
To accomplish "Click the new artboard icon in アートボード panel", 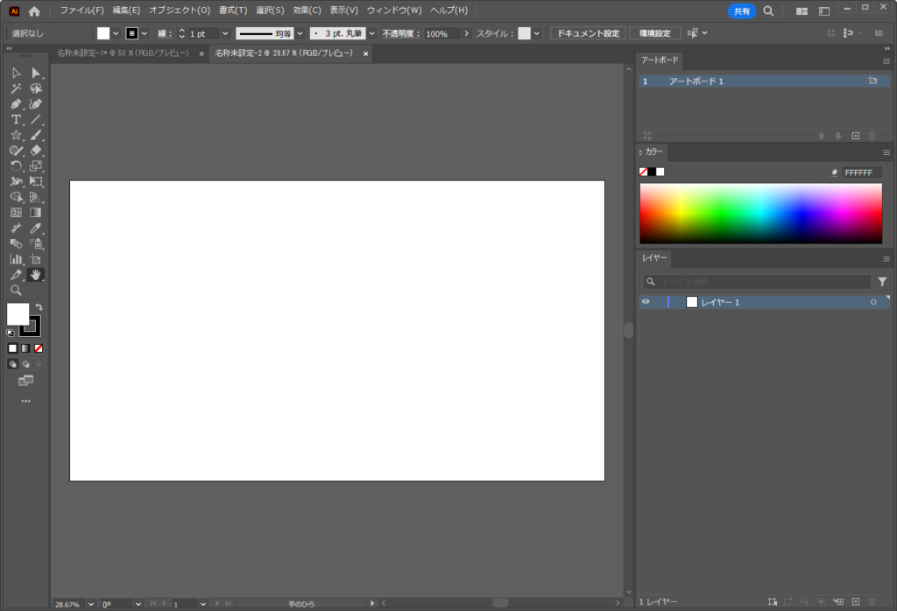I will click(856, 136).
